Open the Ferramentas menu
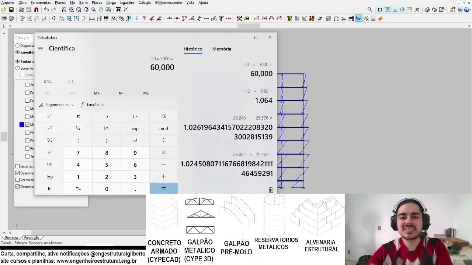The image size is (472, 265). [41, 3]
